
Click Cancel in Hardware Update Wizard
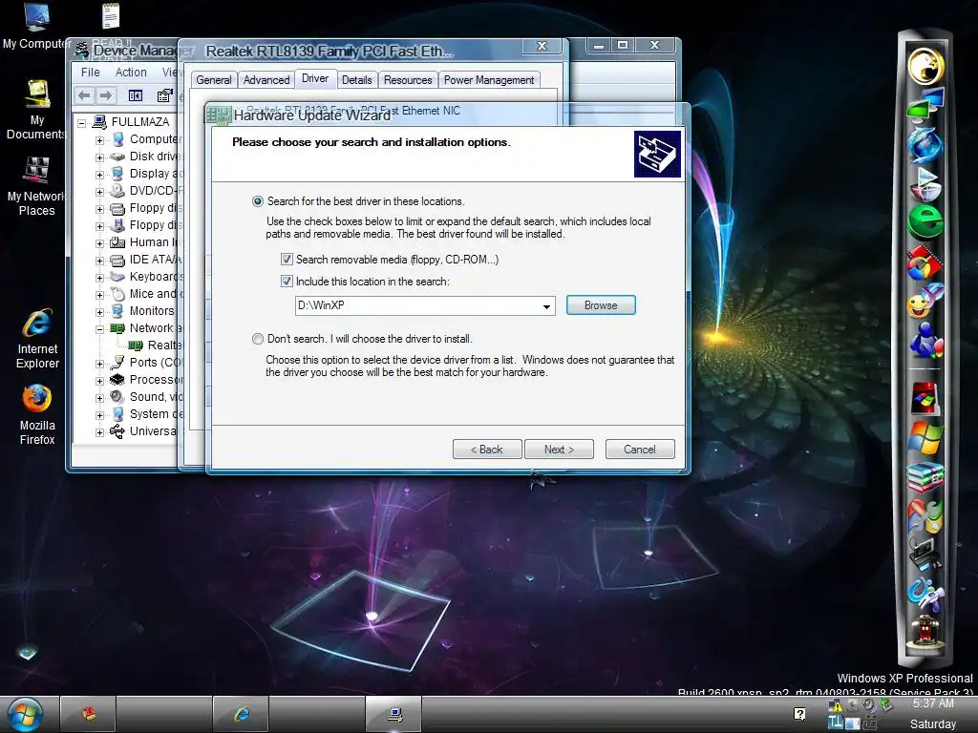coord(640,450)
